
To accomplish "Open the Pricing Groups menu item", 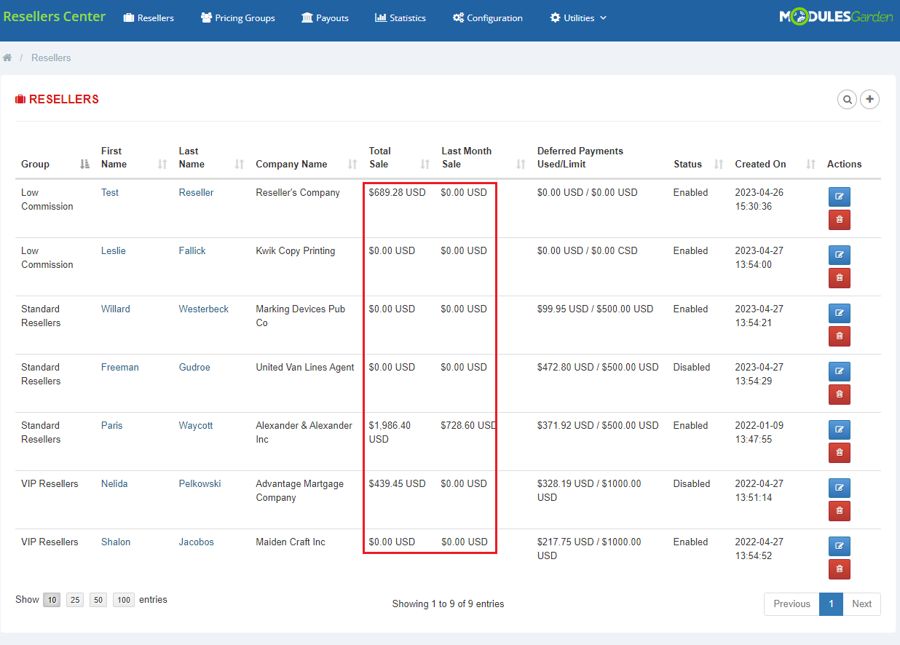I will point(238,17).
